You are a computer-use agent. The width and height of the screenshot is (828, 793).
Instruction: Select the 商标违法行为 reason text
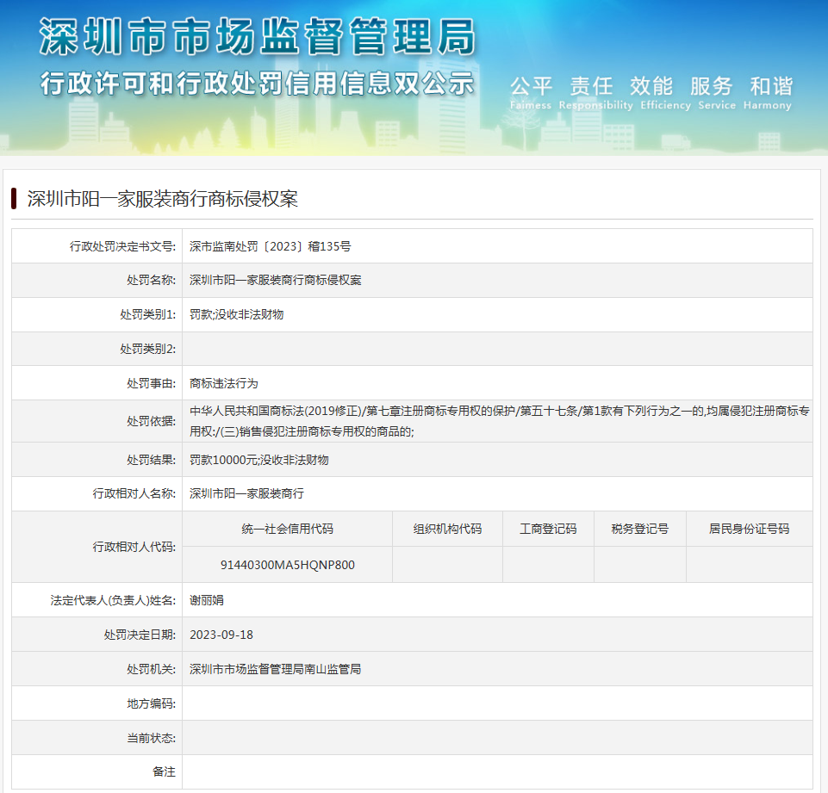point(224,383)
